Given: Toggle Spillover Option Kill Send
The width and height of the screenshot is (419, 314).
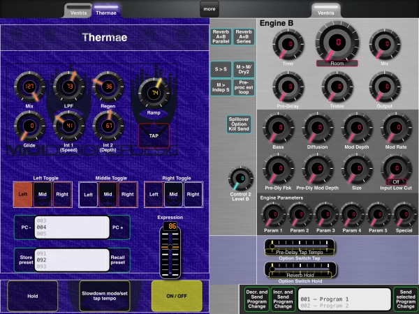Looking at the screenshot, I should pos(239,124).
